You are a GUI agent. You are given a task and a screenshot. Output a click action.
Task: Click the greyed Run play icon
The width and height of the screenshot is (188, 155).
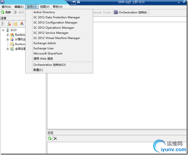point(15,12)
